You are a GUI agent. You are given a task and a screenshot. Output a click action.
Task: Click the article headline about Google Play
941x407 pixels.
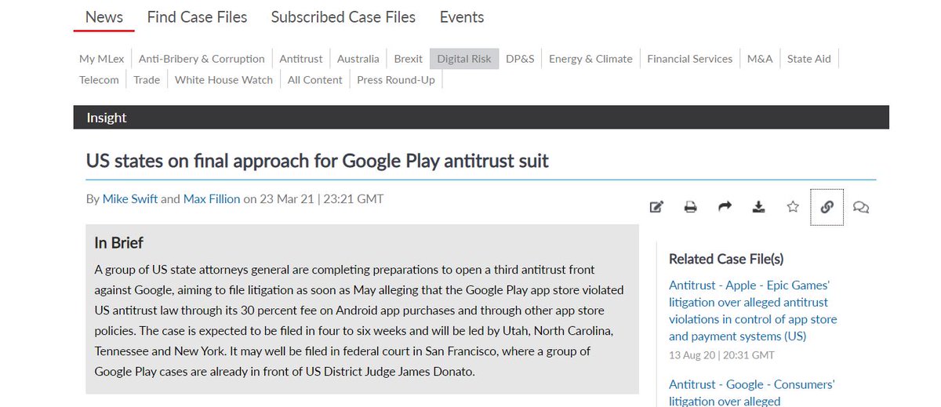tap(318, 162)
